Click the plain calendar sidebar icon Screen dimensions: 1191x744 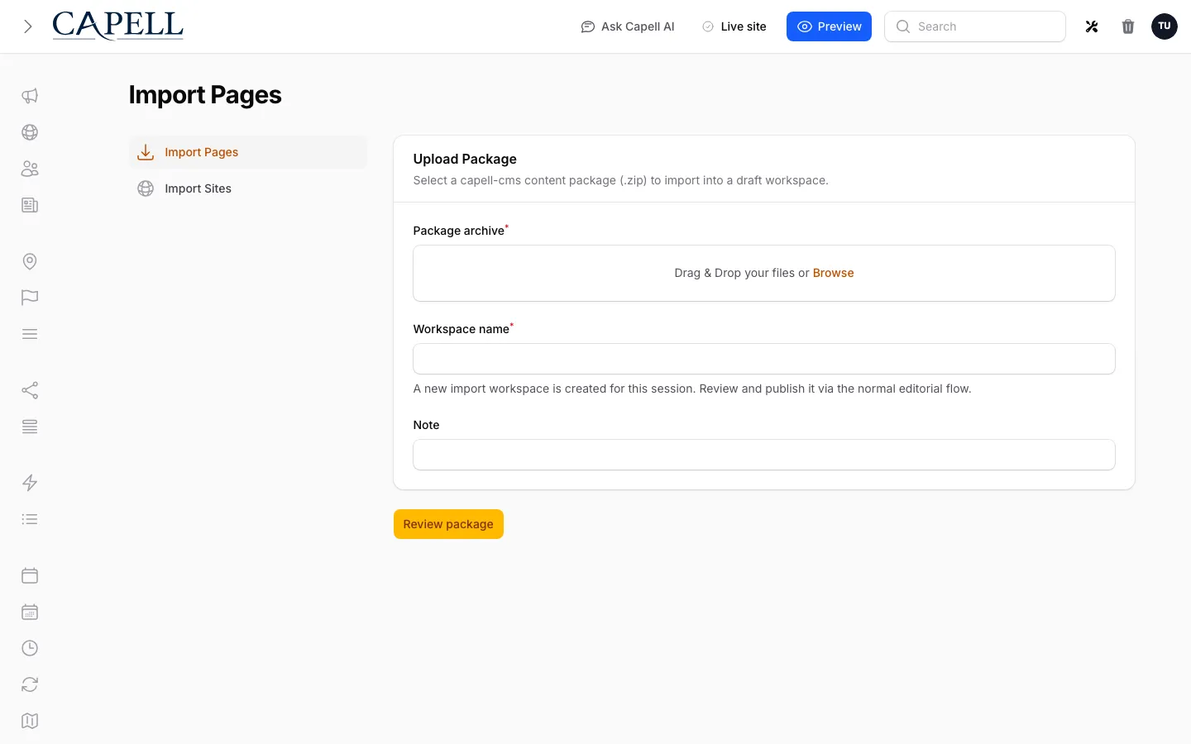coord(30,575)
